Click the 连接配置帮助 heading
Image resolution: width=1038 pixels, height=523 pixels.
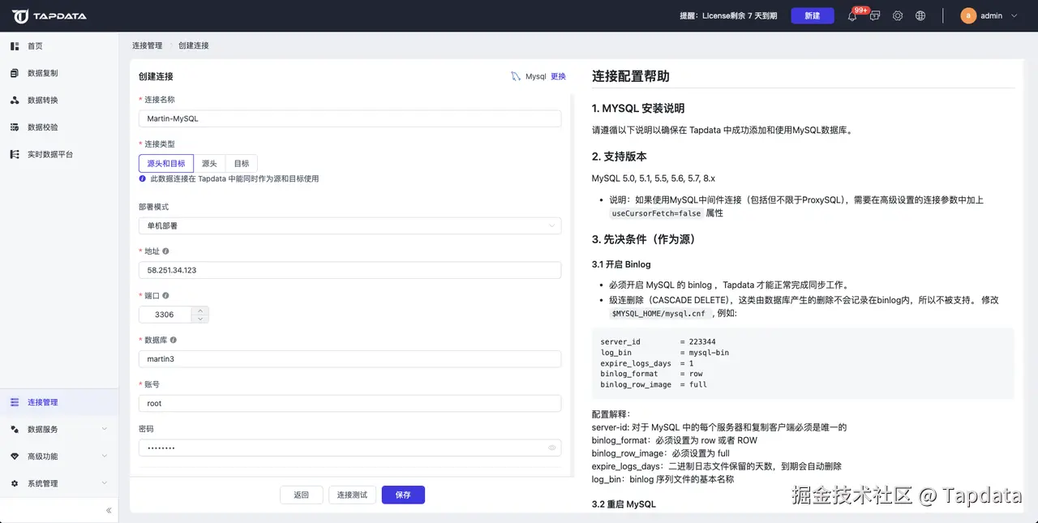click(631, 76)
